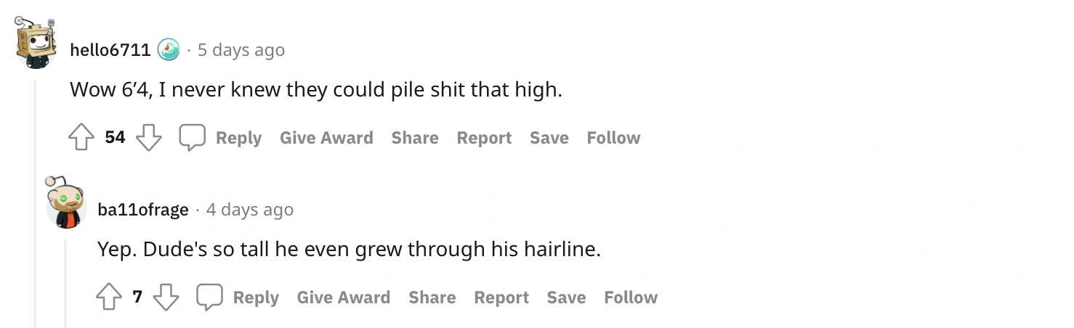The image size is (1074, 328).
Task: Downvote hello6711's comment
Action: click(x=149, y=138)
